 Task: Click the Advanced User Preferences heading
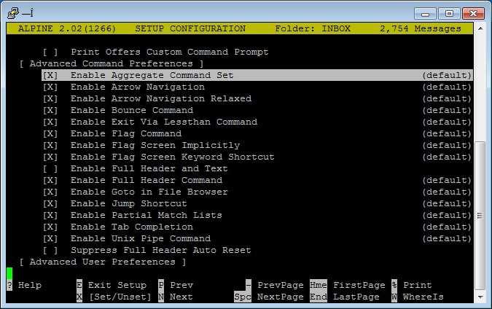[103, 262]
